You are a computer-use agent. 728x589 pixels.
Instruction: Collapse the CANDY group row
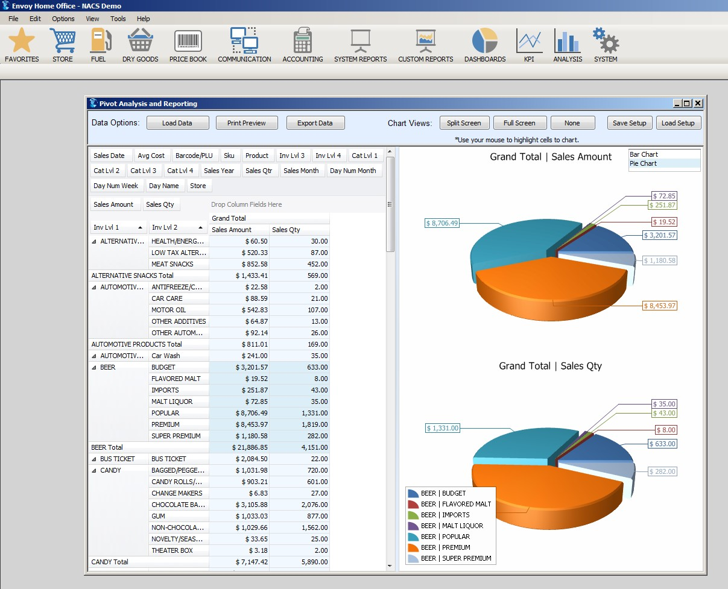point(93,470)
